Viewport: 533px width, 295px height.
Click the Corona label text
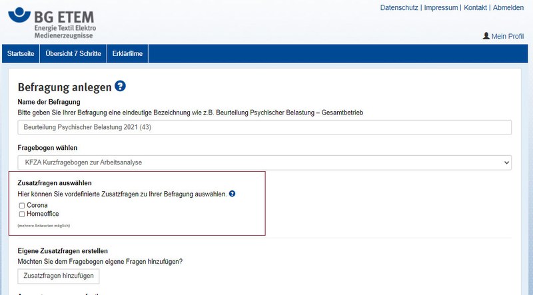pyautogui.click(x=37, y=205)
